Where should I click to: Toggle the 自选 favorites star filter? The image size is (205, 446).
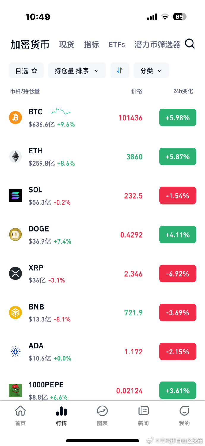click(x=26, y=71)
